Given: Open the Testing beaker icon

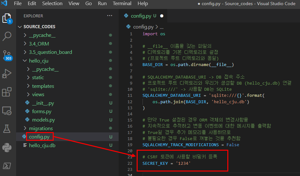Looking at the screenshot, I should click(x=7, y=129).
